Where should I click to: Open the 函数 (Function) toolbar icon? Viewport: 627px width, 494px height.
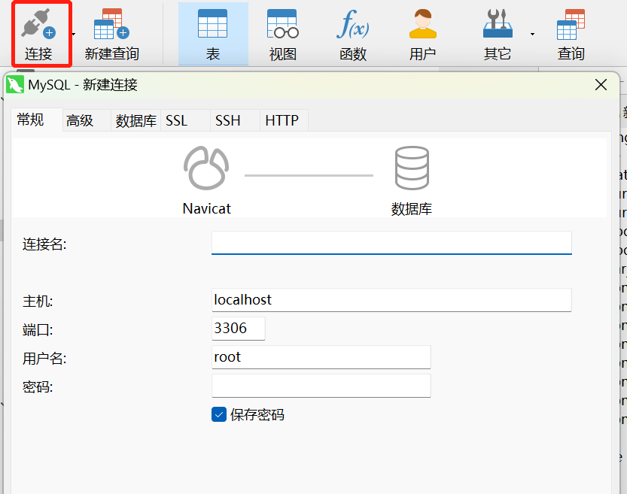(x=353, y=34)
